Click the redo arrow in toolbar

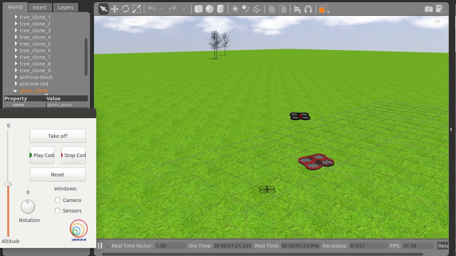point(173,9)
